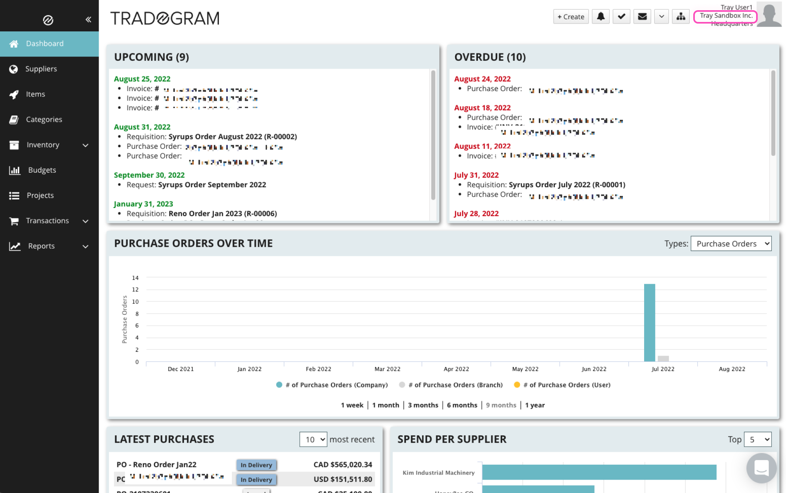Click the checkmark approvals icon
786x493 pixels.
click(x=621, y=16)
